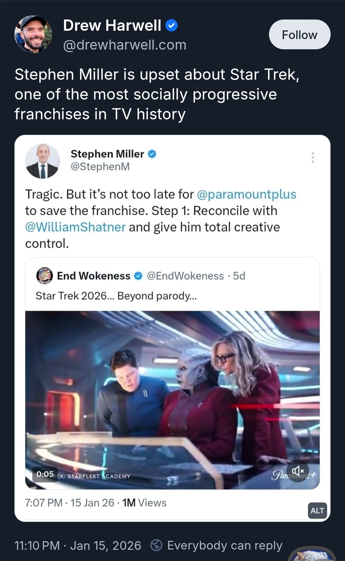Viewport: 345px width, 561px height.
Task: Click End Wokeness verified badge
Action: coord(138,276)
